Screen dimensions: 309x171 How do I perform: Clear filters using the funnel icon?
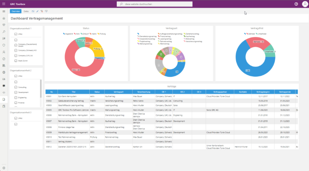[41, 11]
